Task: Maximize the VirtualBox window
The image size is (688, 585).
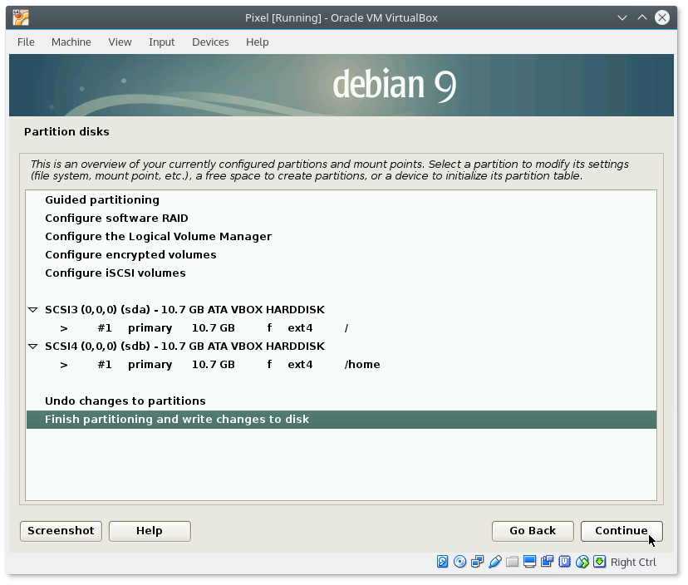Action: click(642, 18)
